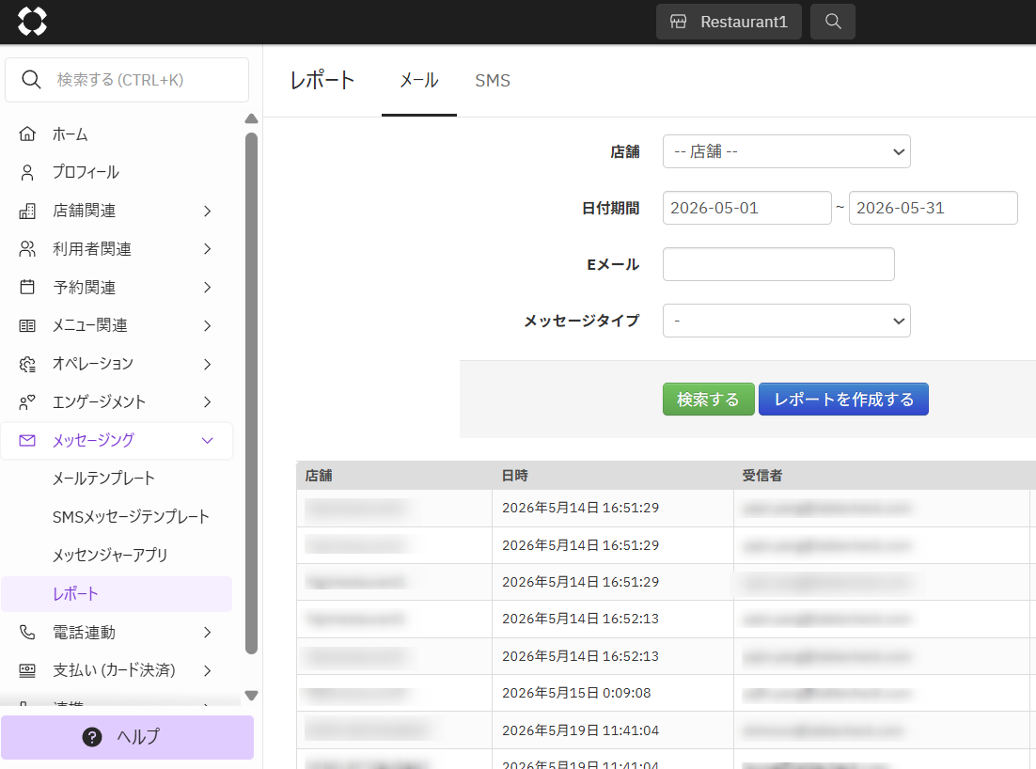1036x769 pixels.
Task: Click the オペレーション gear icon
Action: tap(27, 364)
